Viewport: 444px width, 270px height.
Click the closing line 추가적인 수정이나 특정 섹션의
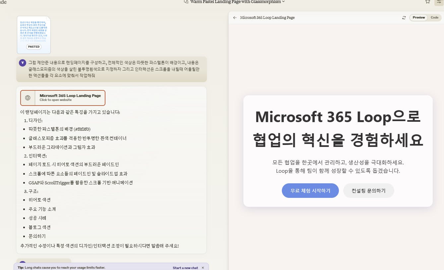click(x=99, y=246)
